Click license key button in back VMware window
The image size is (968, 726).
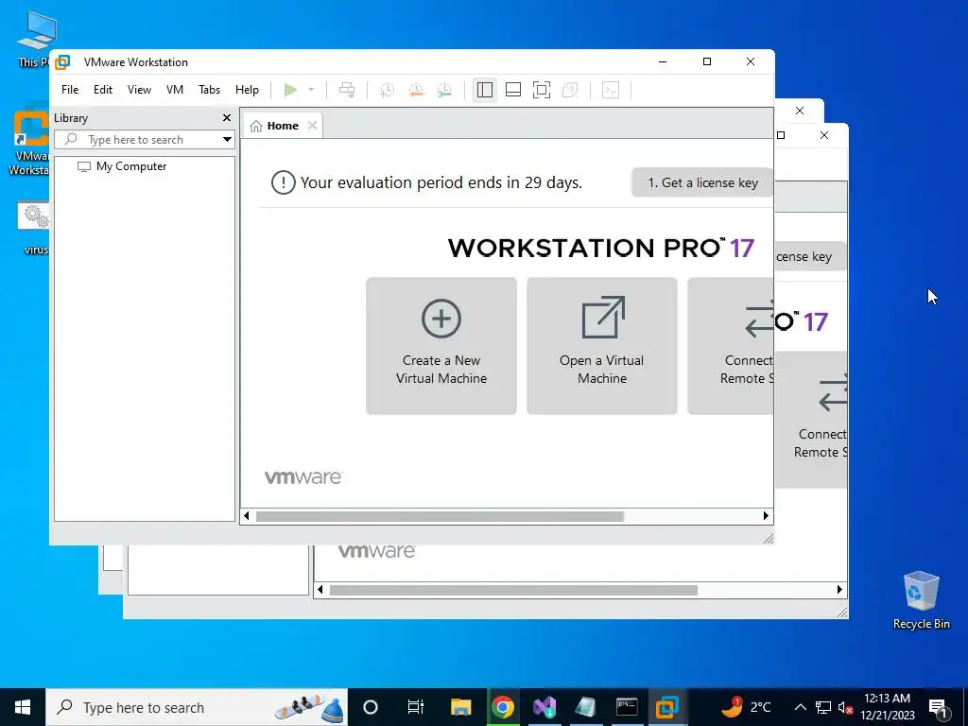click(810, 256)
